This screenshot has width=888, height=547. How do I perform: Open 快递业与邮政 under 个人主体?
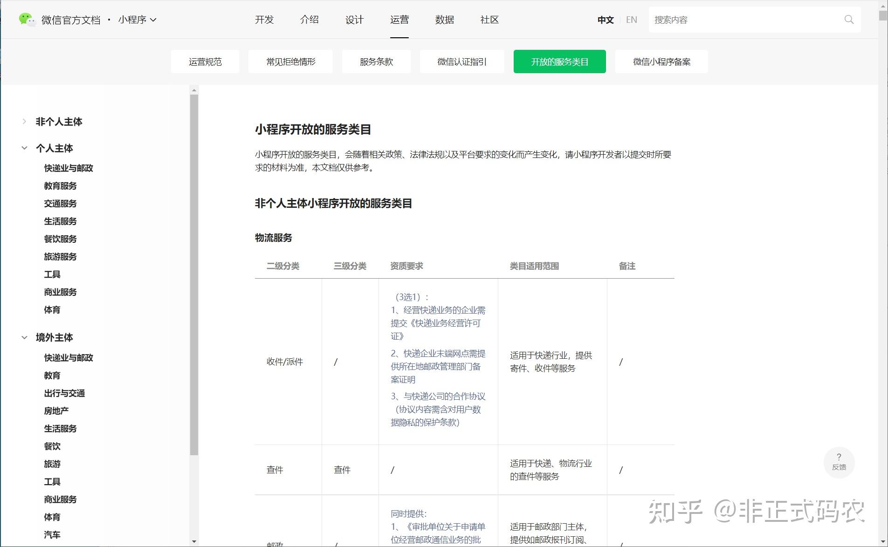point(69,168)
